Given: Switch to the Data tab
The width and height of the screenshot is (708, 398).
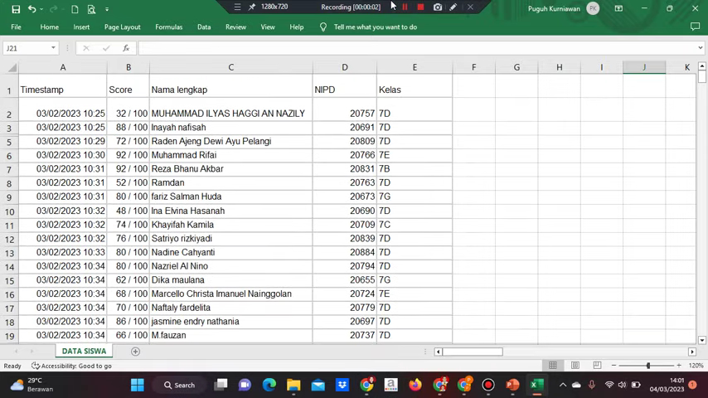Looking at the screenshot, I should point(204,27).
